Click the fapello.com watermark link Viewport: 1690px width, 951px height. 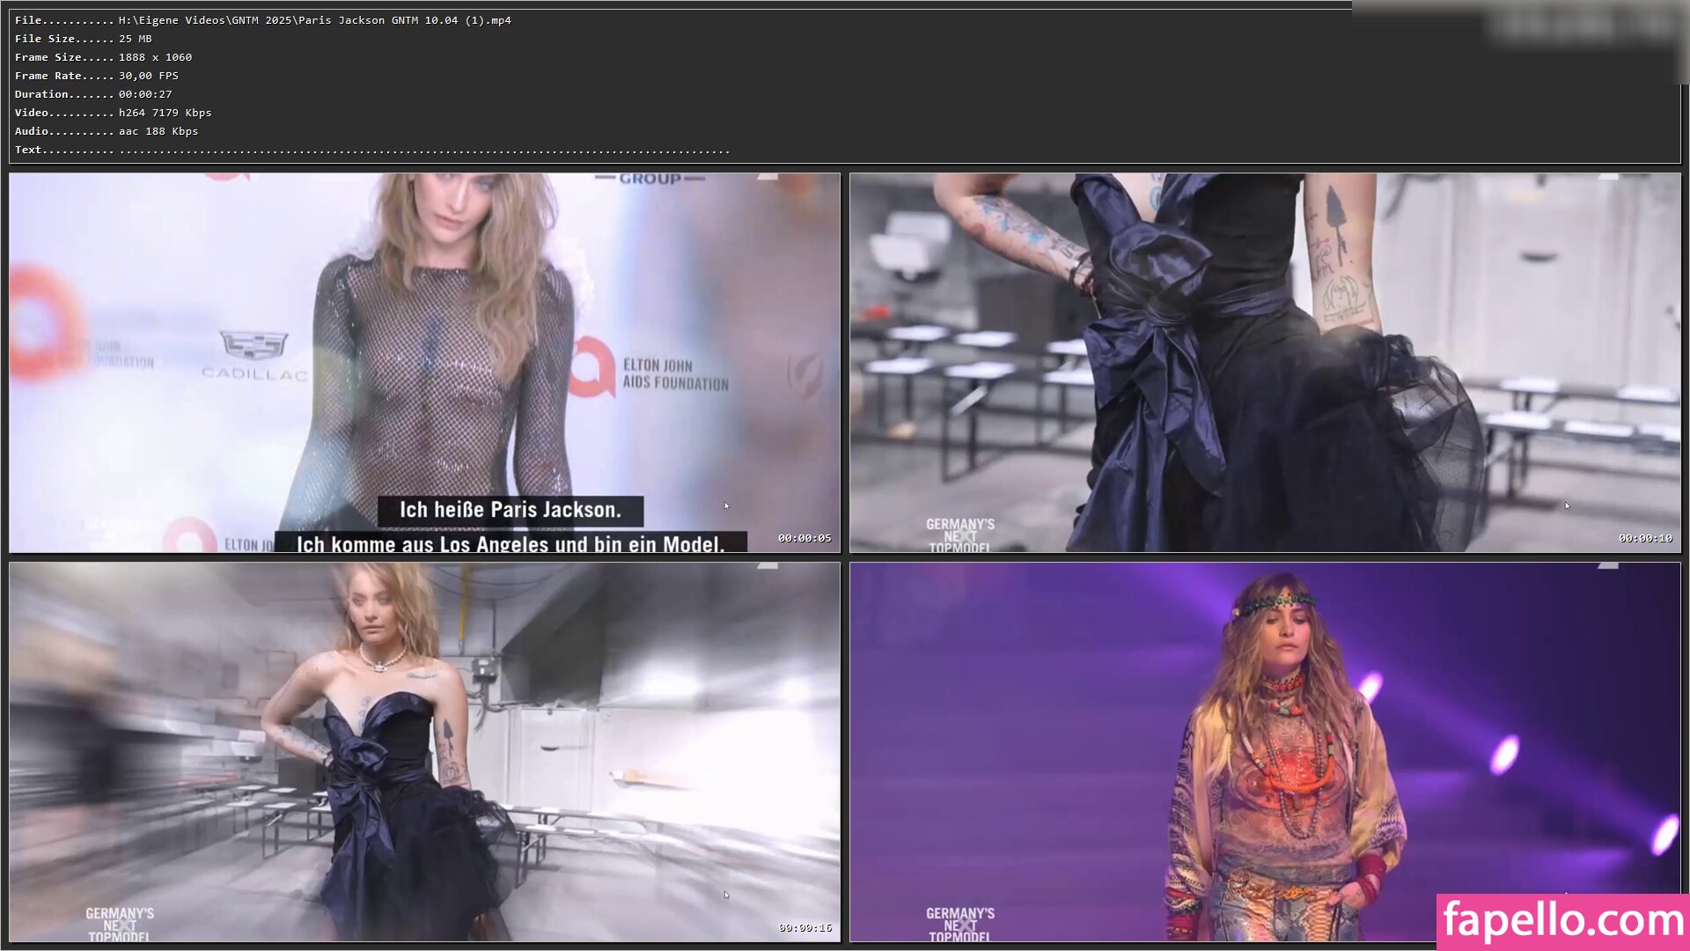pos(1562,921)
